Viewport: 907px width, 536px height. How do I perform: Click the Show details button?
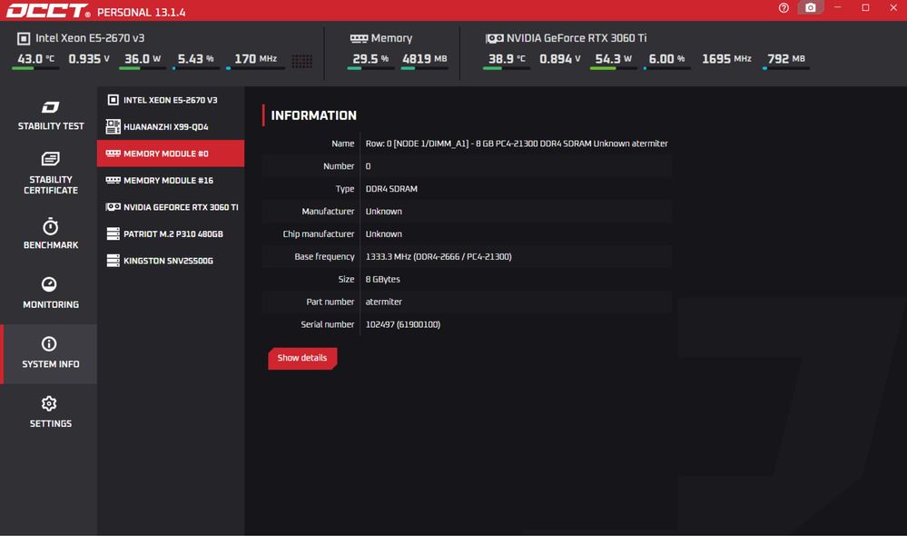[x=302, y=358]
